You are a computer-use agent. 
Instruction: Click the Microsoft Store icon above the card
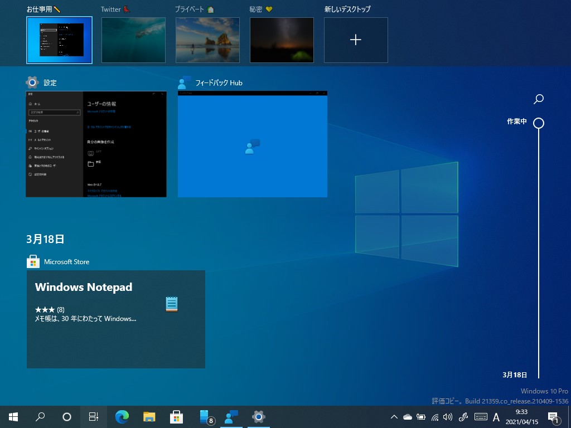[x=33, y=262]
